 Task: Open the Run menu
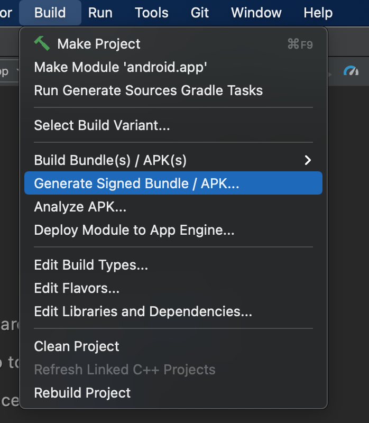click(x=100, y=13)
